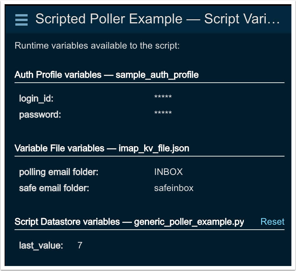Open the hamburger menu icon
The image size is (296, 271).
tap(21, 19)
